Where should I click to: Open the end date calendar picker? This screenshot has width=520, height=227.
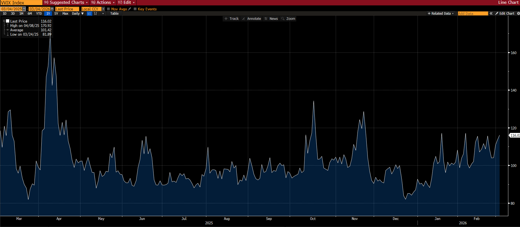[52, 9]
